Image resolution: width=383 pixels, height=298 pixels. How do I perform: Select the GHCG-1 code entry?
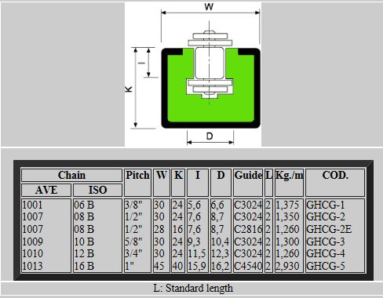tap(326, 205)
